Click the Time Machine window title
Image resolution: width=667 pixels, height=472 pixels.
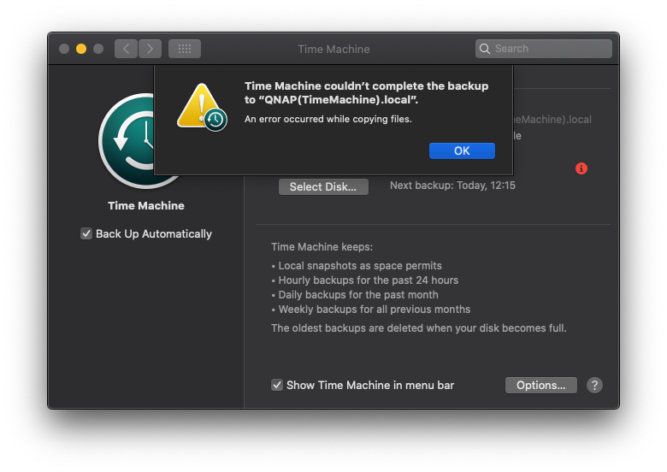pos(333,50)
